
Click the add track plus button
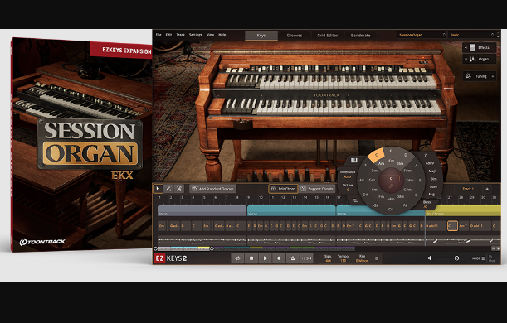click(487, 189)
